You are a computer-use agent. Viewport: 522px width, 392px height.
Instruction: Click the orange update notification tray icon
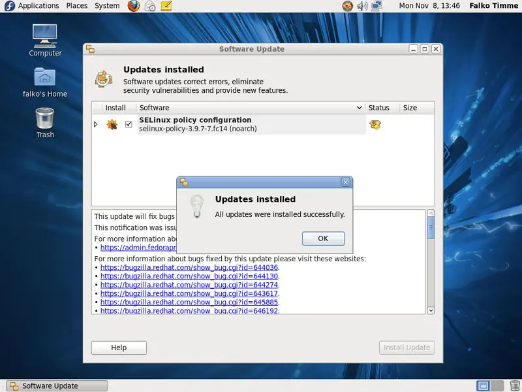click(348, 6)
